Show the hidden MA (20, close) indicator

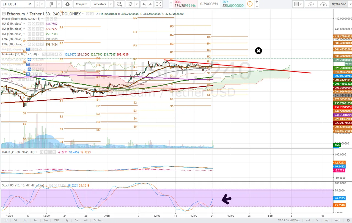(28, 49)
